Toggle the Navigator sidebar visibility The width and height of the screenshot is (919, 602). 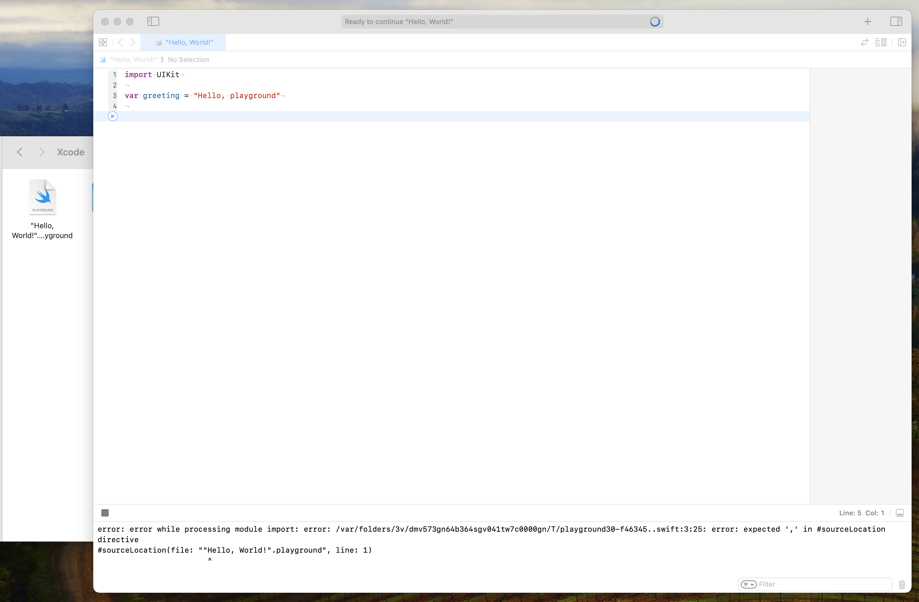(x=153, y=22)
